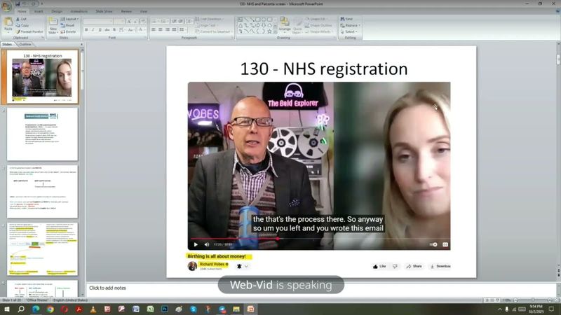Switch to the Insert ribbon tab
Screen dimensions: 561x315
(x=39, y=11)
